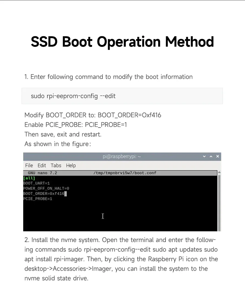Maximize the terminal with the up-chevron icon
Screen dimensions: 245x293
point(211,156)
